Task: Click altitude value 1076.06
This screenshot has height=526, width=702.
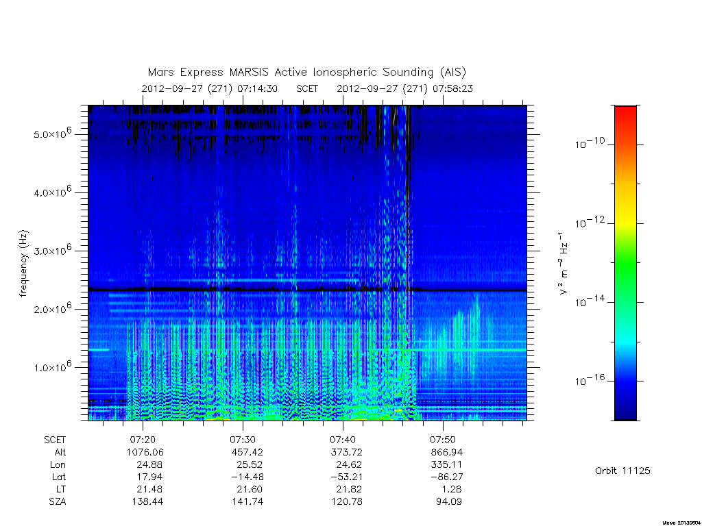Action: pos(145,452)
